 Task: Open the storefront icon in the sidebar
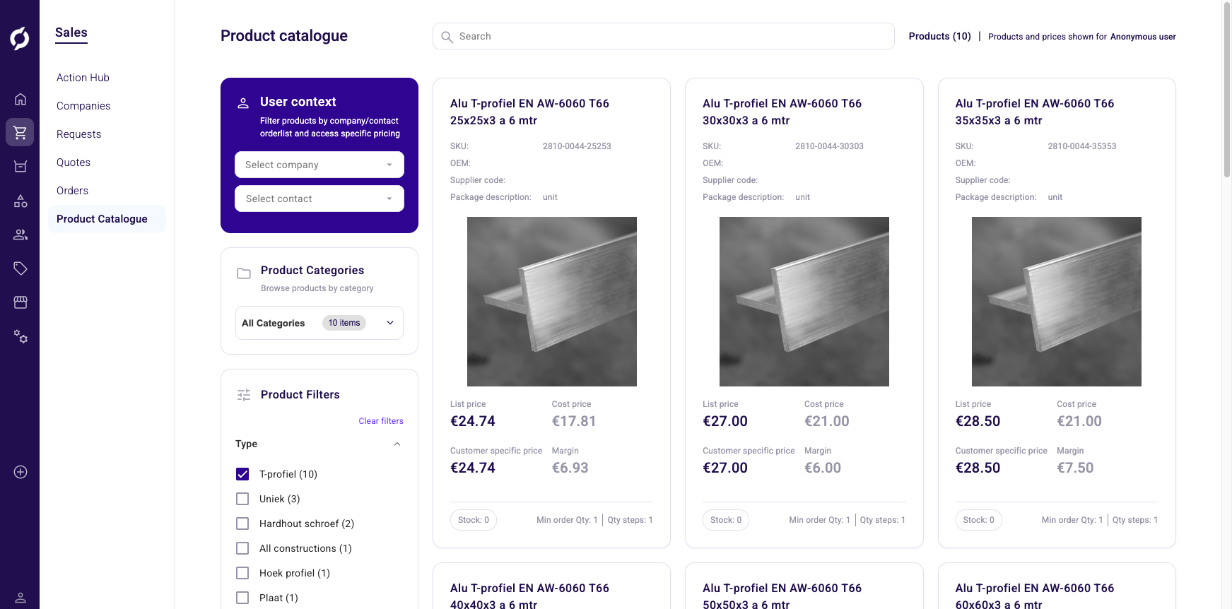click(x=20, y=302)
